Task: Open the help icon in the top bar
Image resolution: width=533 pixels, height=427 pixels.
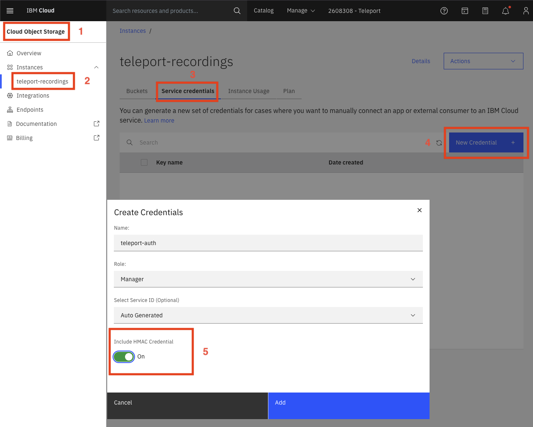Action: coord(444,10)
